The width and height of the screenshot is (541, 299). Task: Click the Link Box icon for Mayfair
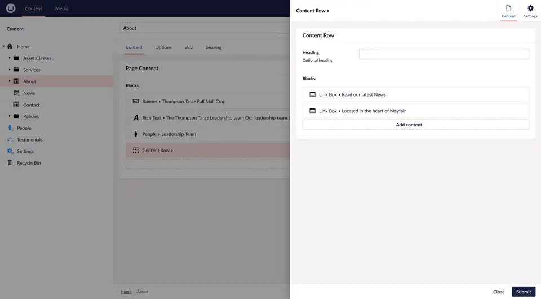[312, 111]
